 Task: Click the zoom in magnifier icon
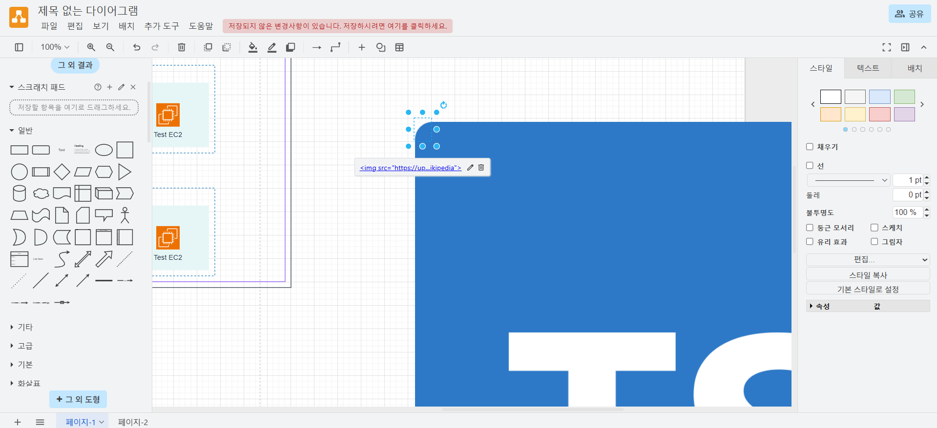[91, 47]
